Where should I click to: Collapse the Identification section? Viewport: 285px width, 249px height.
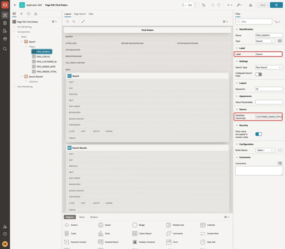tap(237, 29)
